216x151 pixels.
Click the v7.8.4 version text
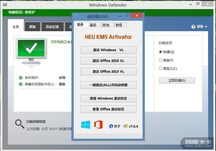[x=133, y=126]
